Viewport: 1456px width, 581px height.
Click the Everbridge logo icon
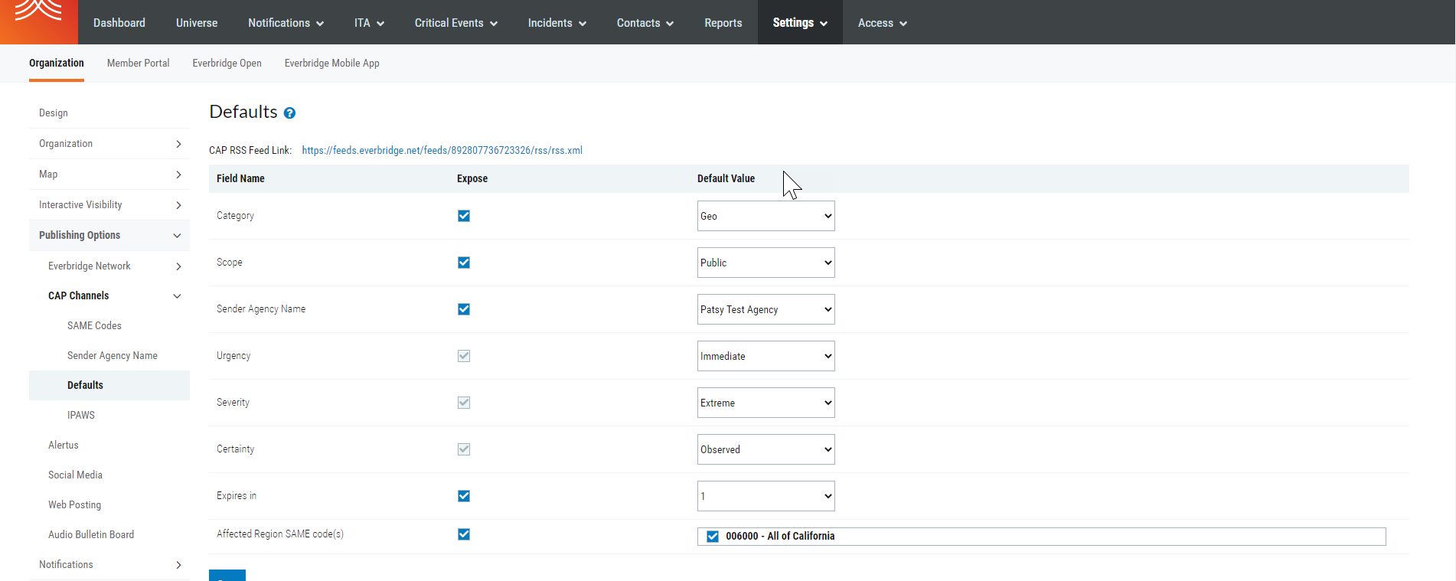pos(38,13)
